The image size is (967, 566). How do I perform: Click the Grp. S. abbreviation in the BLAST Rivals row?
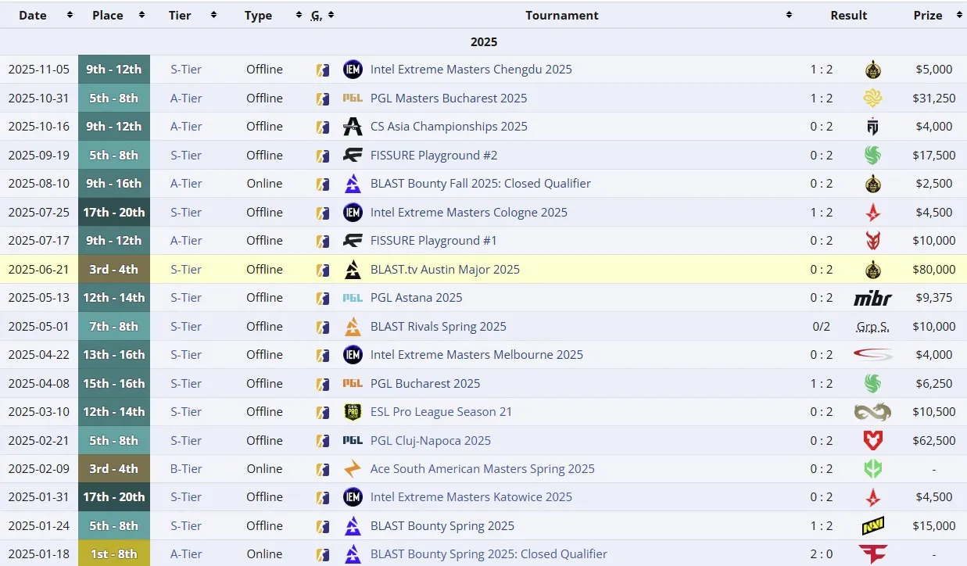coord(873,327)
